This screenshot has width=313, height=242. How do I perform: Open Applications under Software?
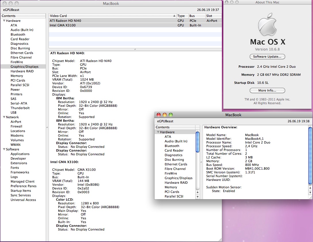[20, 154]
